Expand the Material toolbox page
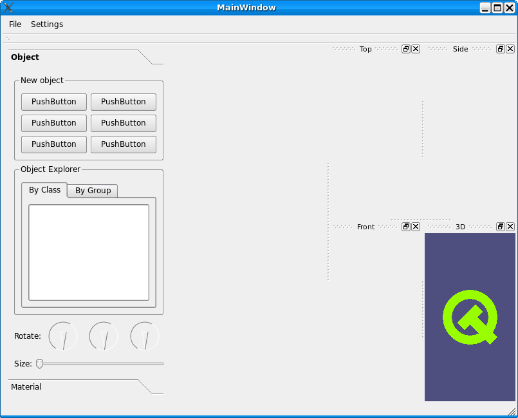518x418 pixels. click(x=86, y=387)
